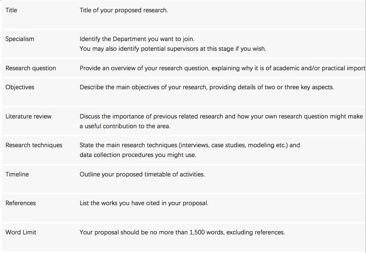The image size is (366, 253).
Task: Click text 'Title of your proposed research.'
Action: tap(124, 10)
